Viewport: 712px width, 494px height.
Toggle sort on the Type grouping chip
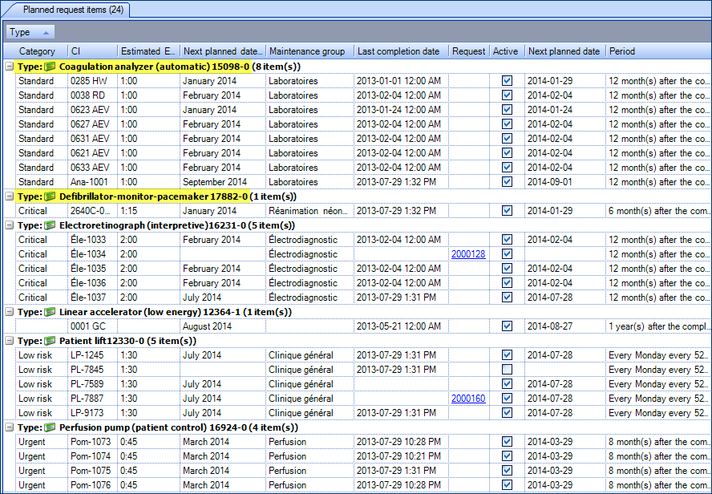coord(30,32)
